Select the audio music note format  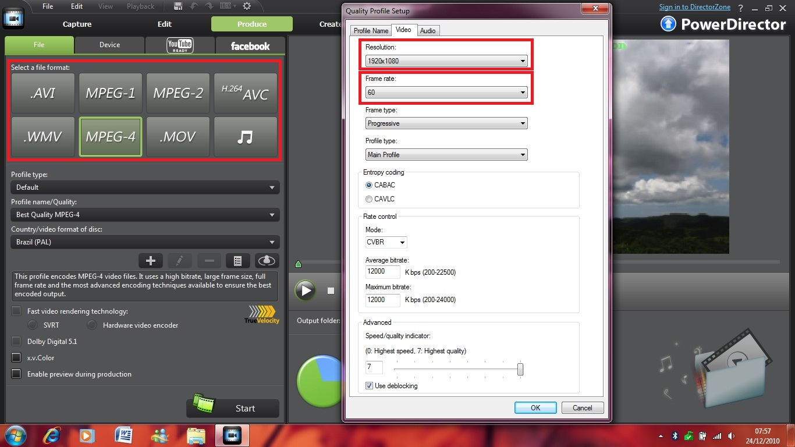pyautogui.click(x=246, y=137)
